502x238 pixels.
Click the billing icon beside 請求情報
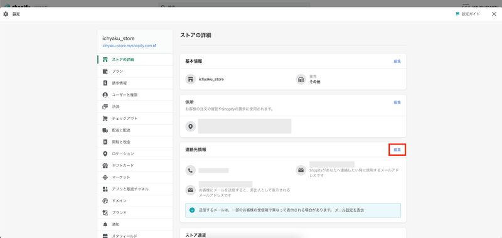coord(105,83)
